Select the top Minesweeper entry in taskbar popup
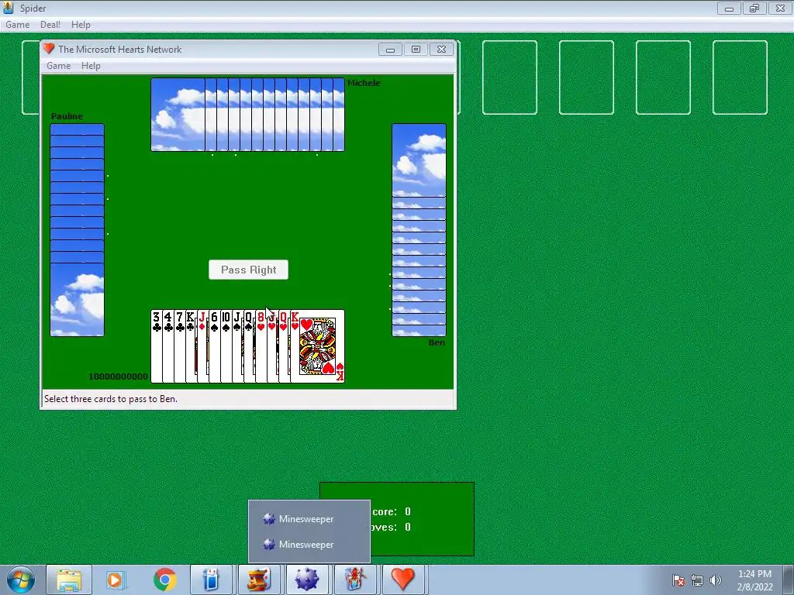Screen dimensions: 794x595 click(309, 519)
